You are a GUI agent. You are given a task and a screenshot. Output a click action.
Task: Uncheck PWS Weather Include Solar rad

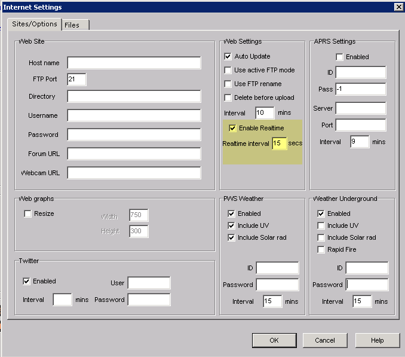click(232, 237)
